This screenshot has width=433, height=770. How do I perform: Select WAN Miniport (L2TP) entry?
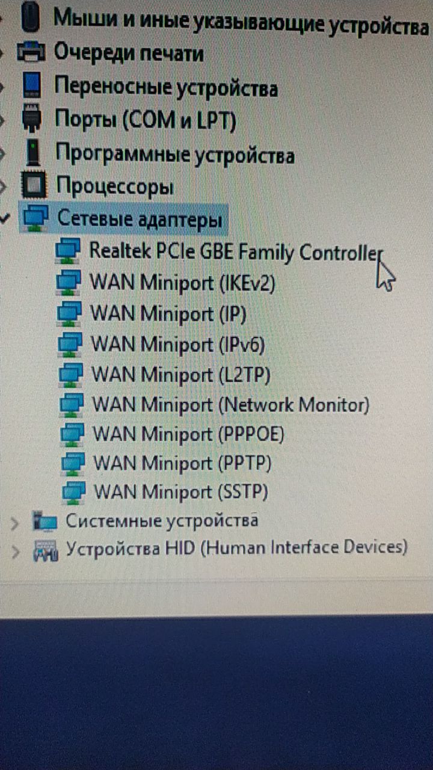pos(181,374)
